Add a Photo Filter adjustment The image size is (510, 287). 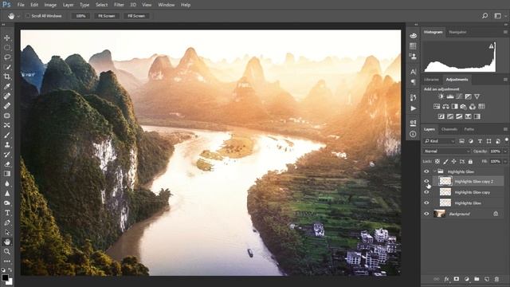click(464, 106)
